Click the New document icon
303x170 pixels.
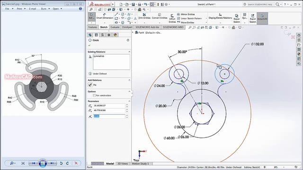click(121, 4)
